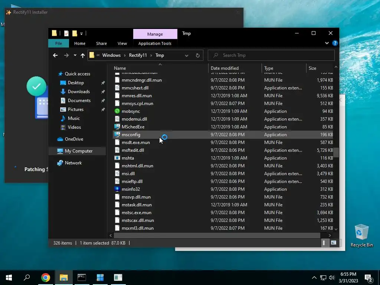Open the volume speaker tray icon
The height and width of the screenshot is (285, 380).
pyautogui.click(x=332, y=278)
